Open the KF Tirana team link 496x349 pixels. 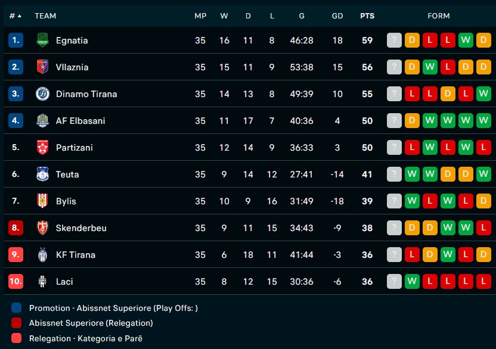point(75,255)
